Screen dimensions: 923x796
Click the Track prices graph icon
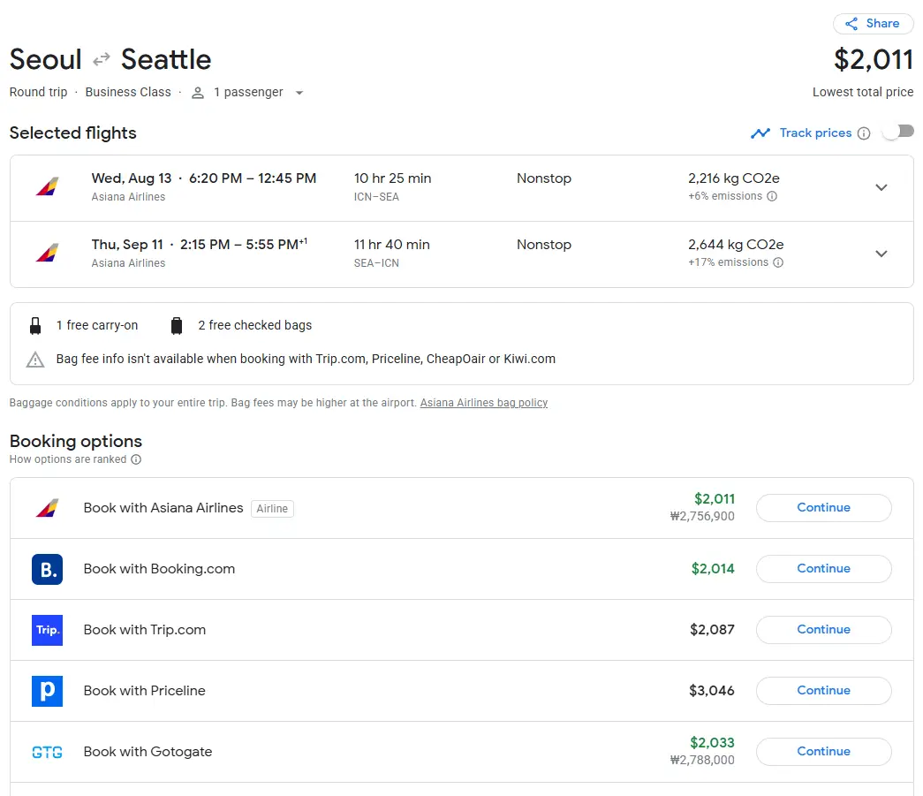760,133
